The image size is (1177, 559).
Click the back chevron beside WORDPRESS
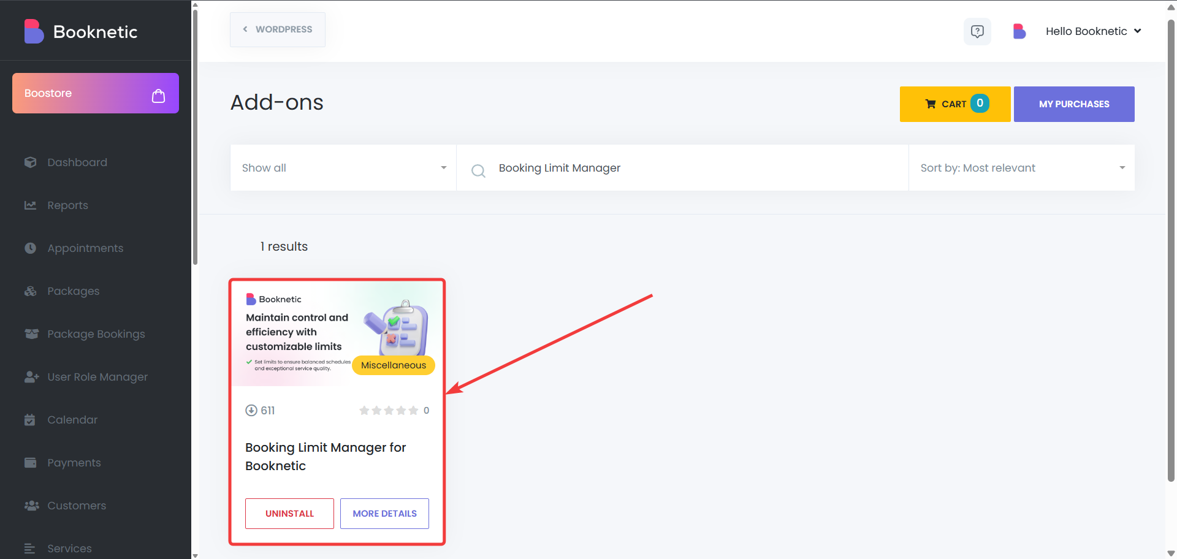[245, 29]
